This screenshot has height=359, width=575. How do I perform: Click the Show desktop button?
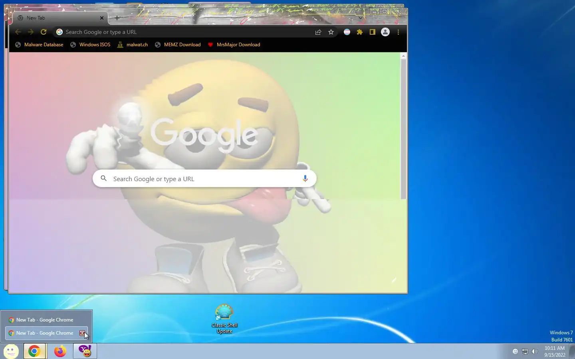pos(572,351)
